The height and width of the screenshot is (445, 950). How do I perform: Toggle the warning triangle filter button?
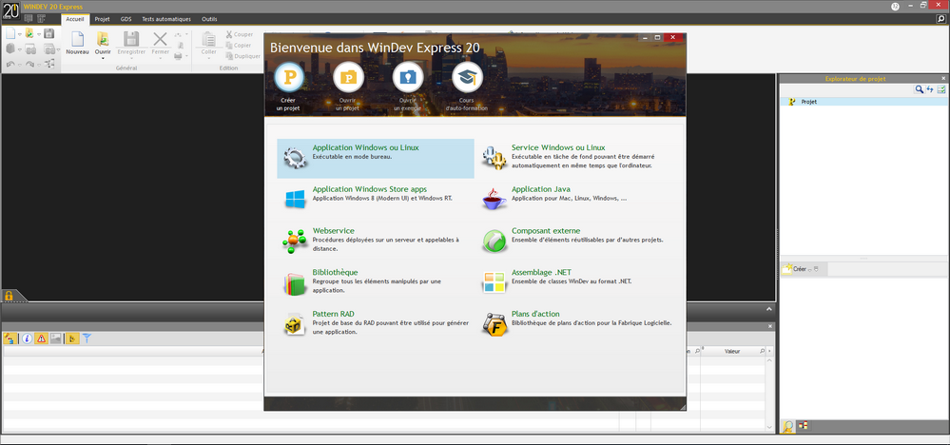pyautogui.click(x=41, y=339)
